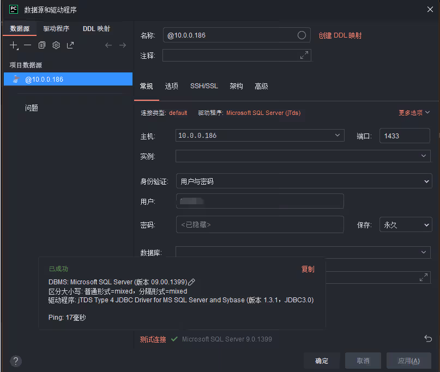440x372 pixels.
Task: Pick a color using the circle in the name field
Action: click(x=302, y=35)
